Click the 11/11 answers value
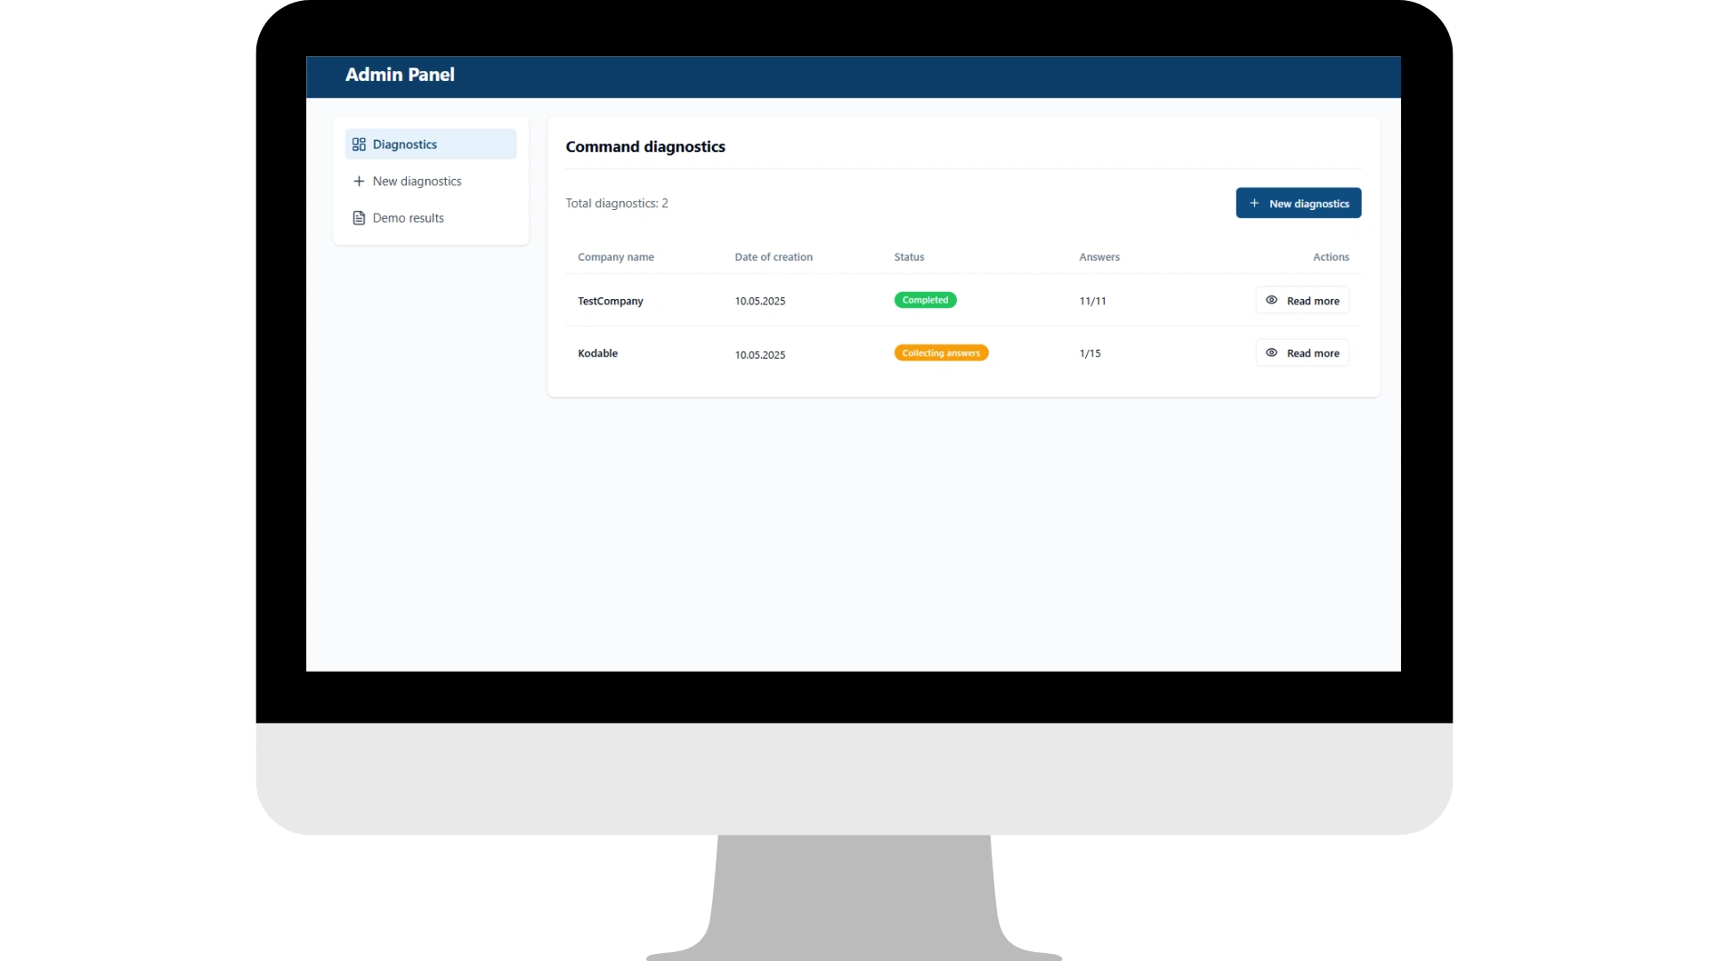The height and width of the screenshot is (961, 1709). tap(1092, 301)
